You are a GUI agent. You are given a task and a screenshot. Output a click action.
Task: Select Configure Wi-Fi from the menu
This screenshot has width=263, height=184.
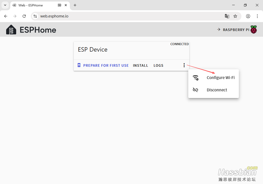click(x=220, y=78)
